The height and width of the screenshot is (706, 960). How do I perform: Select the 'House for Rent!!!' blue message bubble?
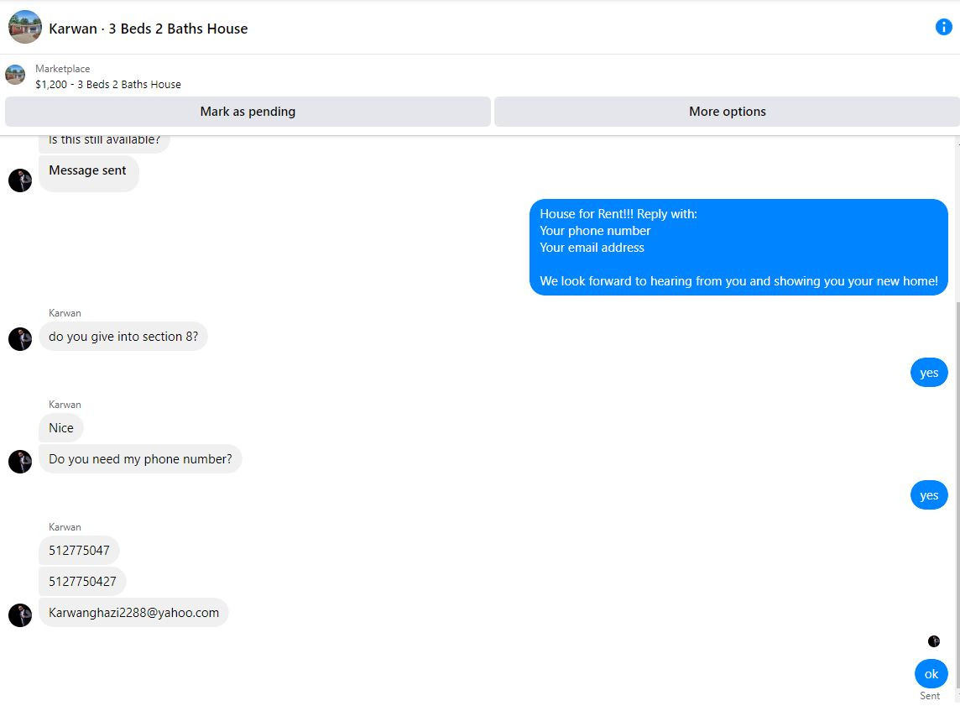[x=738, y=248]
